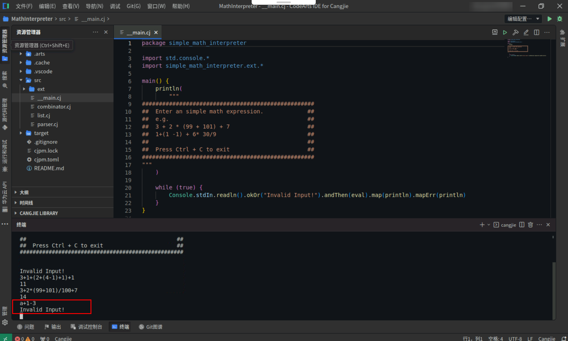This screenshot has width=568, height=341.
Task: Split the editor with the split icon
Action: [537, 32]
